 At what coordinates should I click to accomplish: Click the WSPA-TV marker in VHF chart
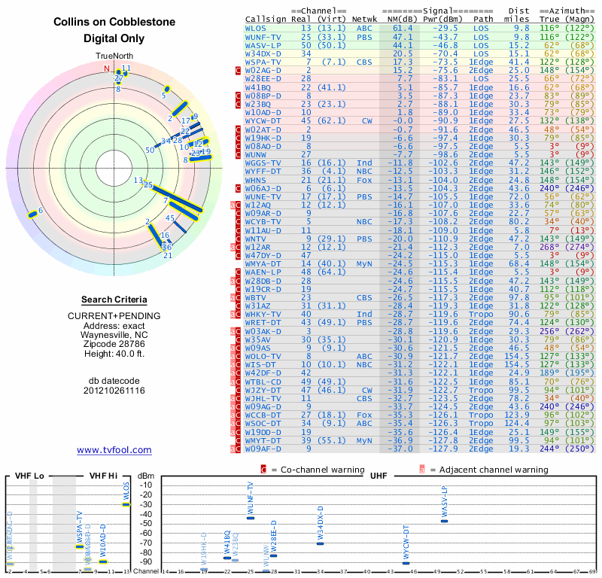point(80,547)
